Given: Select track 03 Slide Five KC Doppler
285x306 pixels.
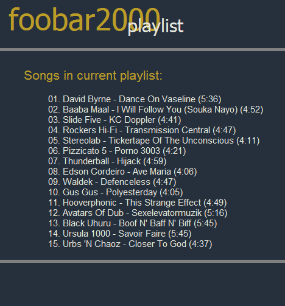Looking at the screenshot, I should [114, 120].
